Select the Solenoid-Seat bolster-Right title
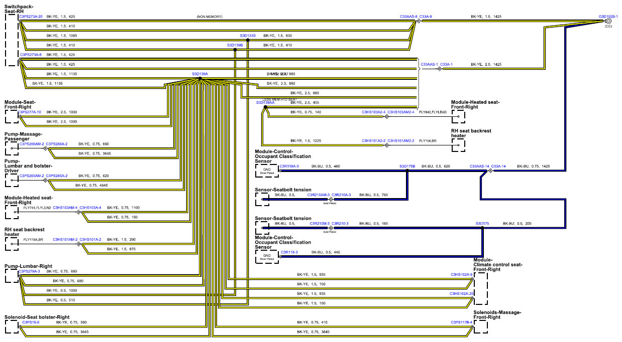The image size is (622, 342). pyautogui.click(x=37, y=317)
